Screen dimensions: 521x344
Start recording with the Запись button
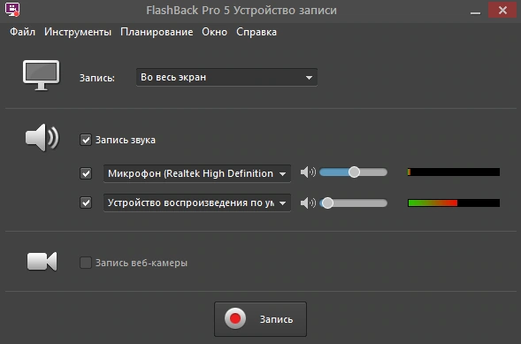point(260,319)
